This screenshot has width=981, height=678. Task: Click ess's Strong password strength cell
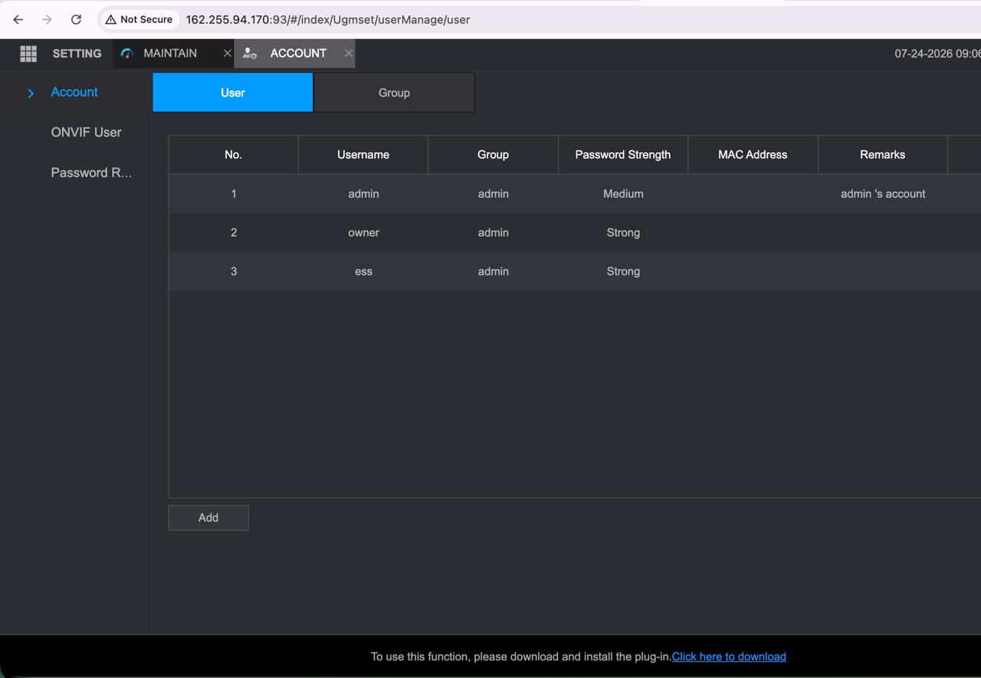click(623, 271)
